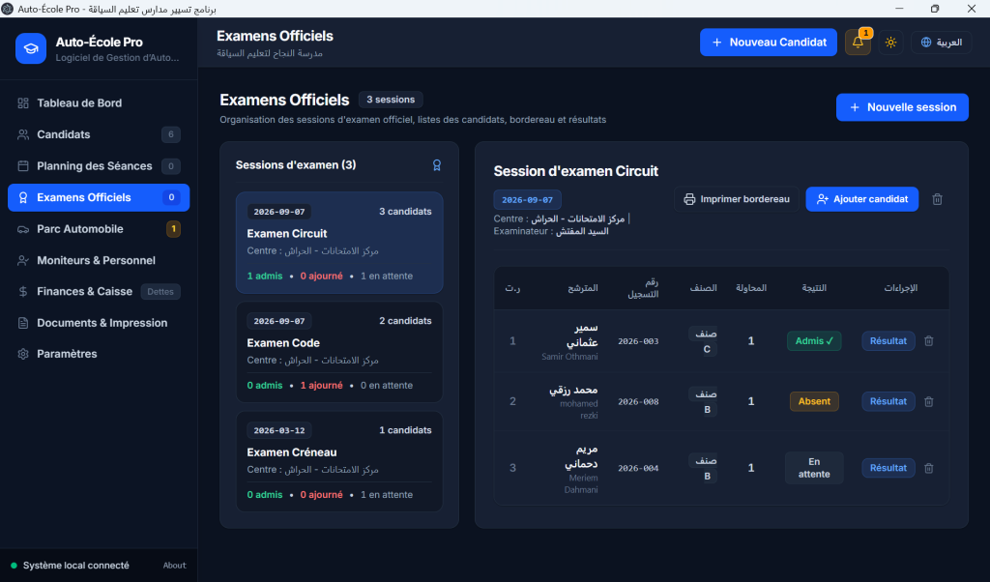Viewport: 990px width, 582px height.
Task: Open Paramètres settings
Action: [99, 354]
